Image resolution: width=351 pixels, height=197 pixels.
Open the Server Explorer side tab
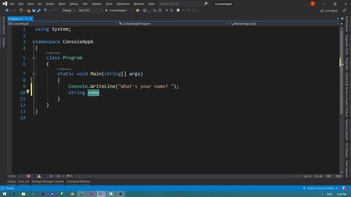pos(3,25)
